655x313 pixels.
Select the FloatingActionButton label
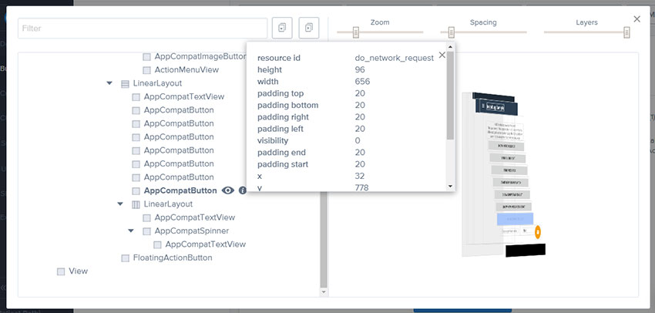173,257
